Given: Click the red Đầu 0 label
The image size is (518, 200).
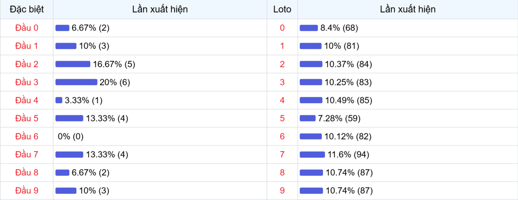Looking at the screenshot, I should [x=27, y=28].
